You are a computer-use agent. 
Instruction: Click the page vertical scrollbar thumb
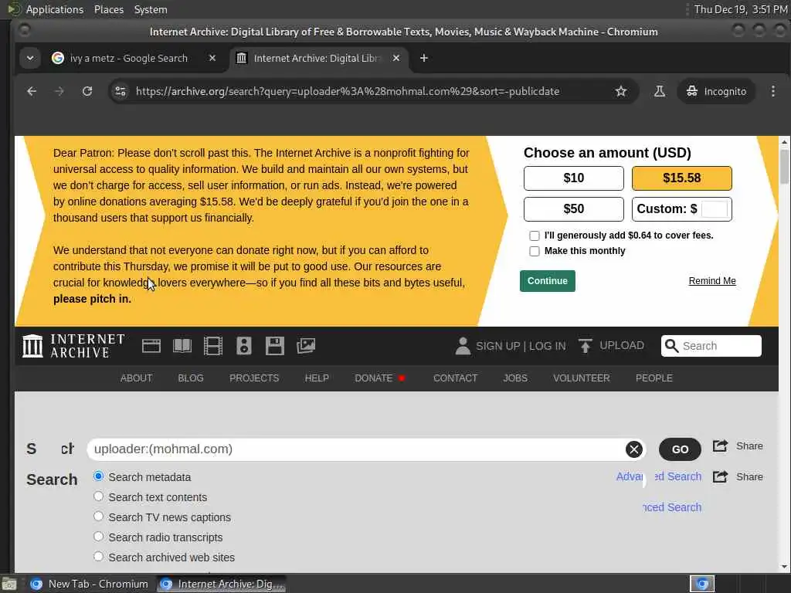click(784, 167)
